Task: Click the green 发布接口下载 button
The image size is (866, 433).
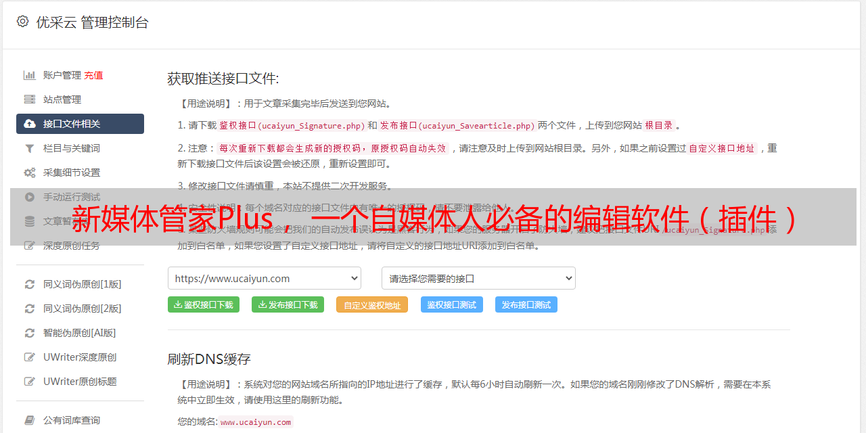Action: (x=288, y=304)
